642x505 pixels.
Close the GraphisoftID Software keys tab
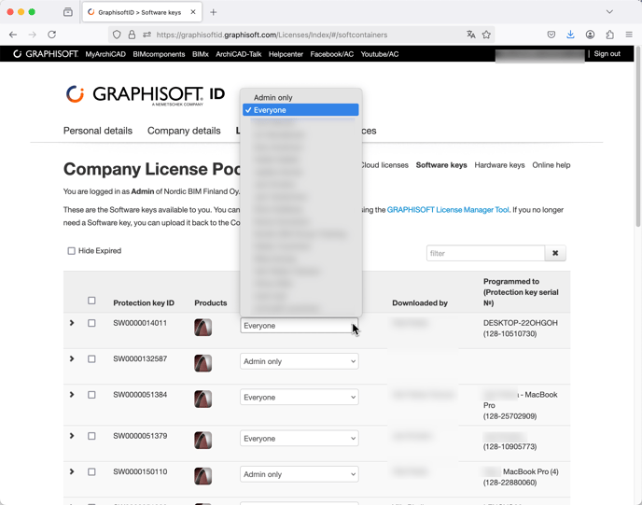tap(193, 12)
